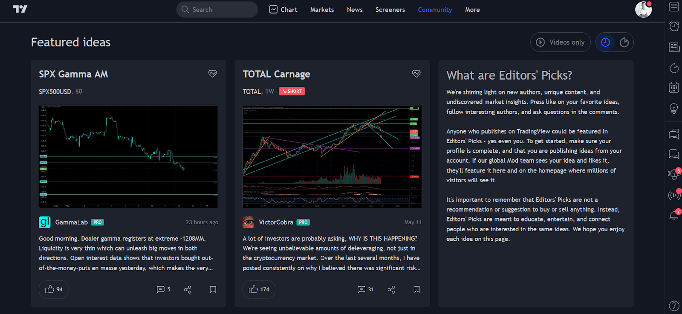This screenshot has height=314, width=682.
Task: Click the '23 hours ago' timestamp
Action: (202, 222)
